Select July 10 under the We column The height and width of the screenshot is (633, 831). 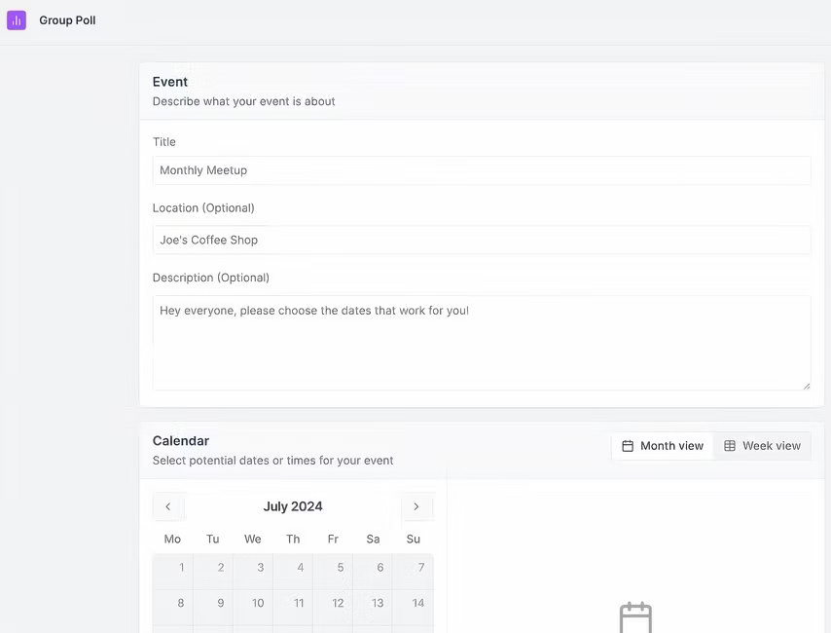pos(255,603)
